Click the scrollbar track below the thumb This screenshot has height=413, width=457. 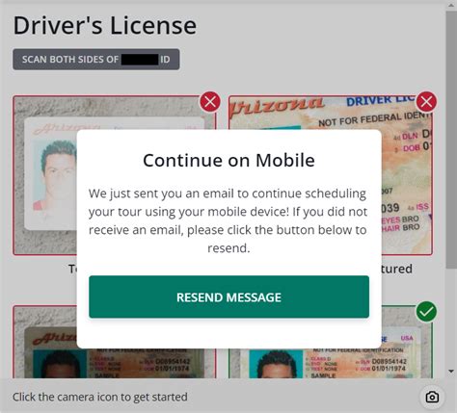[451, 318]
